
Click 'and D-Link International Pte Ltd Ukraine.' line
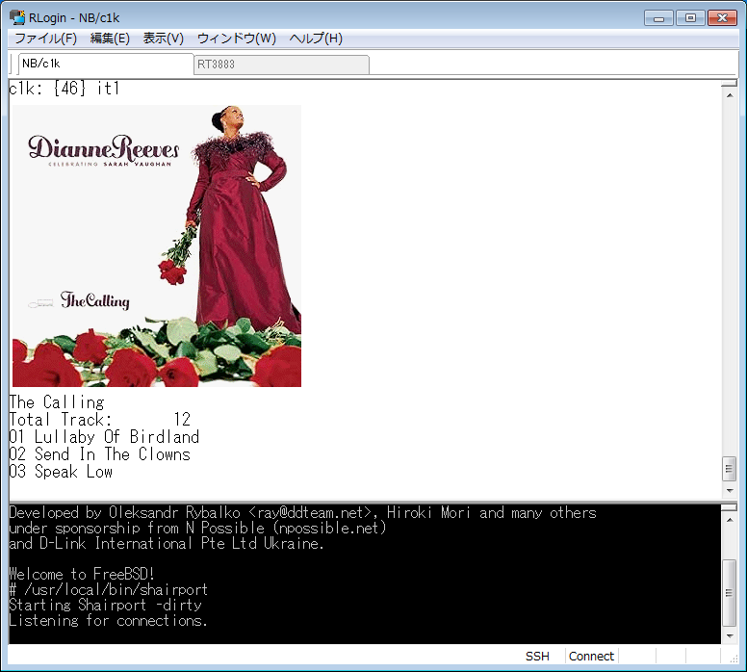point(167,544)
